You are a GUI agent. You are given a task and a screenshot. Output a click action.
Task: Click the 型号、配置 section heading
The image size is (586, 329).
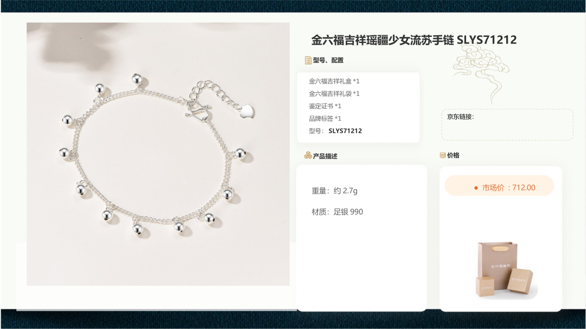pos(328,60)
